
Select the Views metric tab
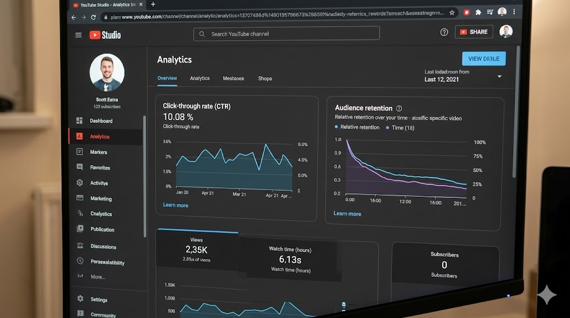point(196,250)
